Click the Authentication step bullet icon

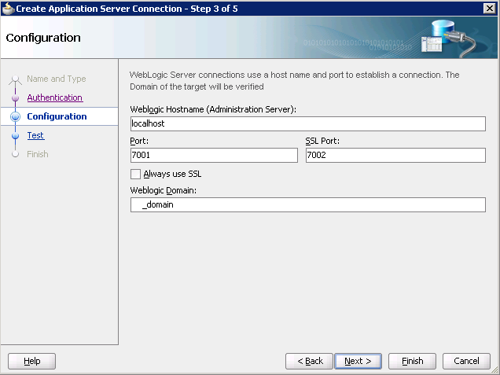pyautogui.click(x=15, y=98)
